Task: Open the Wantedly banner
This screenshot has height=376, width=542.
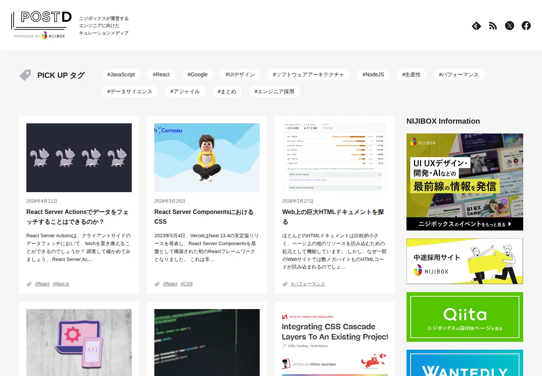Action: 465,363
